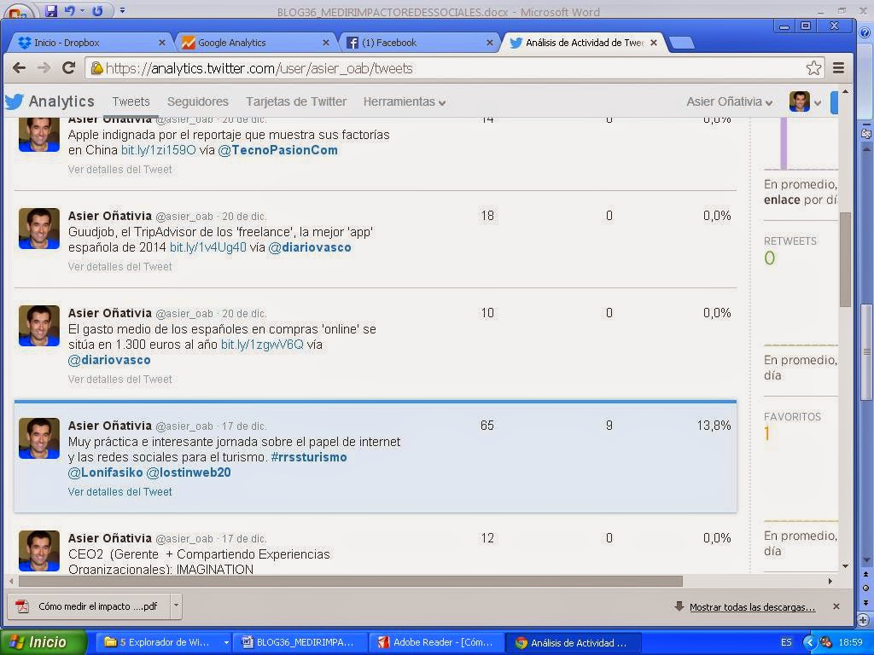Click 65 impressions of the #rrssturismo tweet

(487, 426)
